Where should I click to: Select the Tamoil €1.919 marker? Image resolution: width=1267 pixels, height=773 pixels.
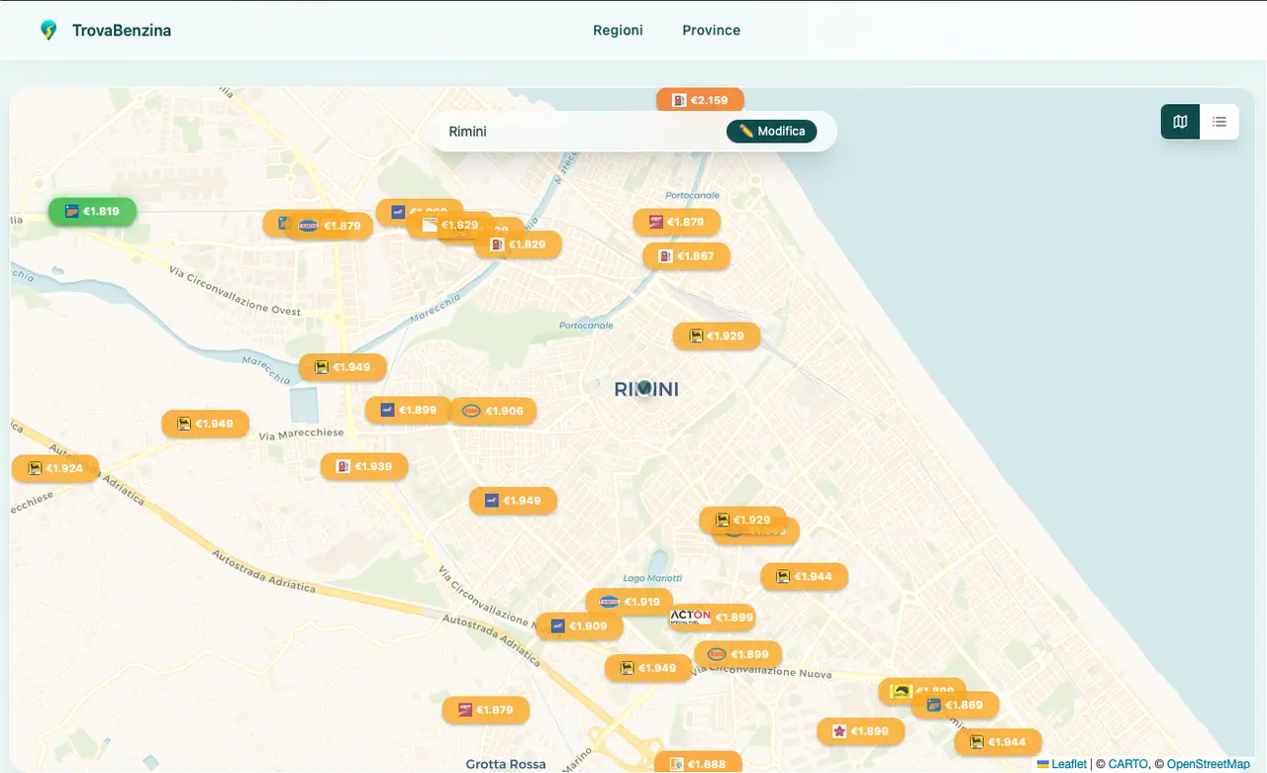tap(630, 602)
